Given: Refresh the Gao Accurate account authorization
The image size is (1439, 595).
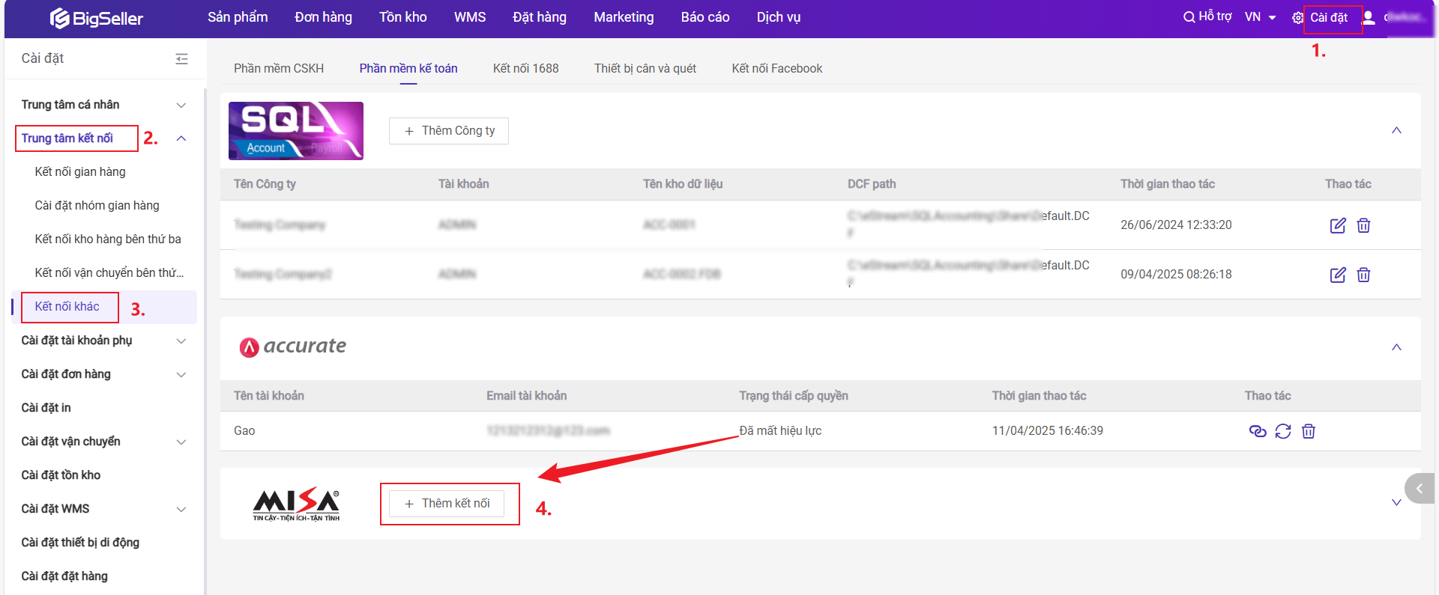Looking at the screenshot, I should [x=1282, y=431].
